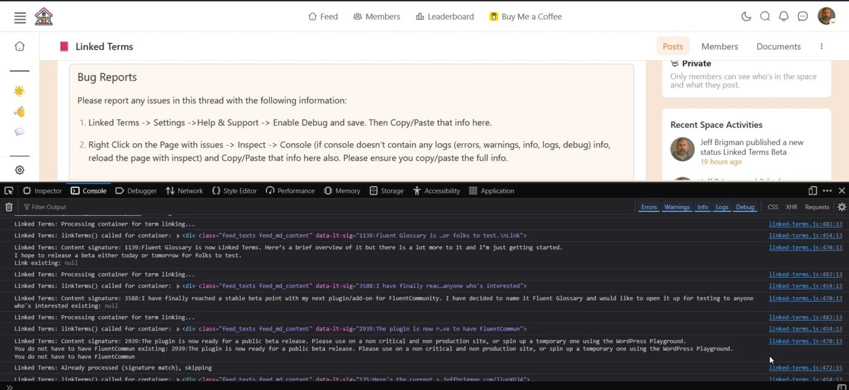Toggle the Requests filter
This screenshot has width=849, height=390.
817,207
